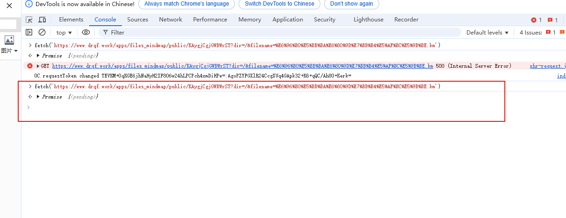
Task: Open the source link beside requestToken log
Action: pyautogui.click(x=561, y=76)
